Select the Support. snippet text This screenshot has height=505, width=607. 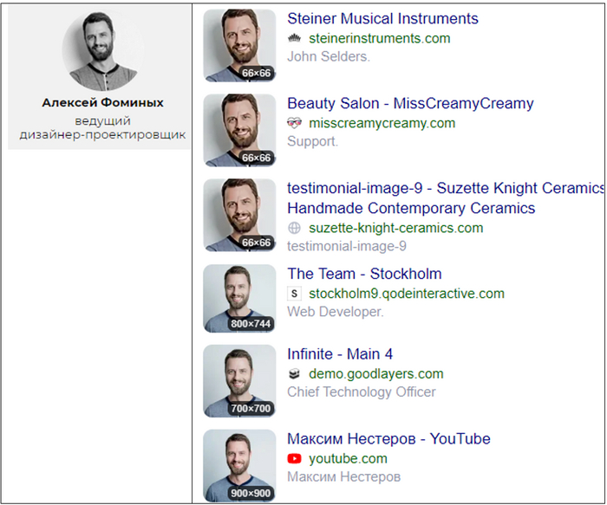coord(313,141)
